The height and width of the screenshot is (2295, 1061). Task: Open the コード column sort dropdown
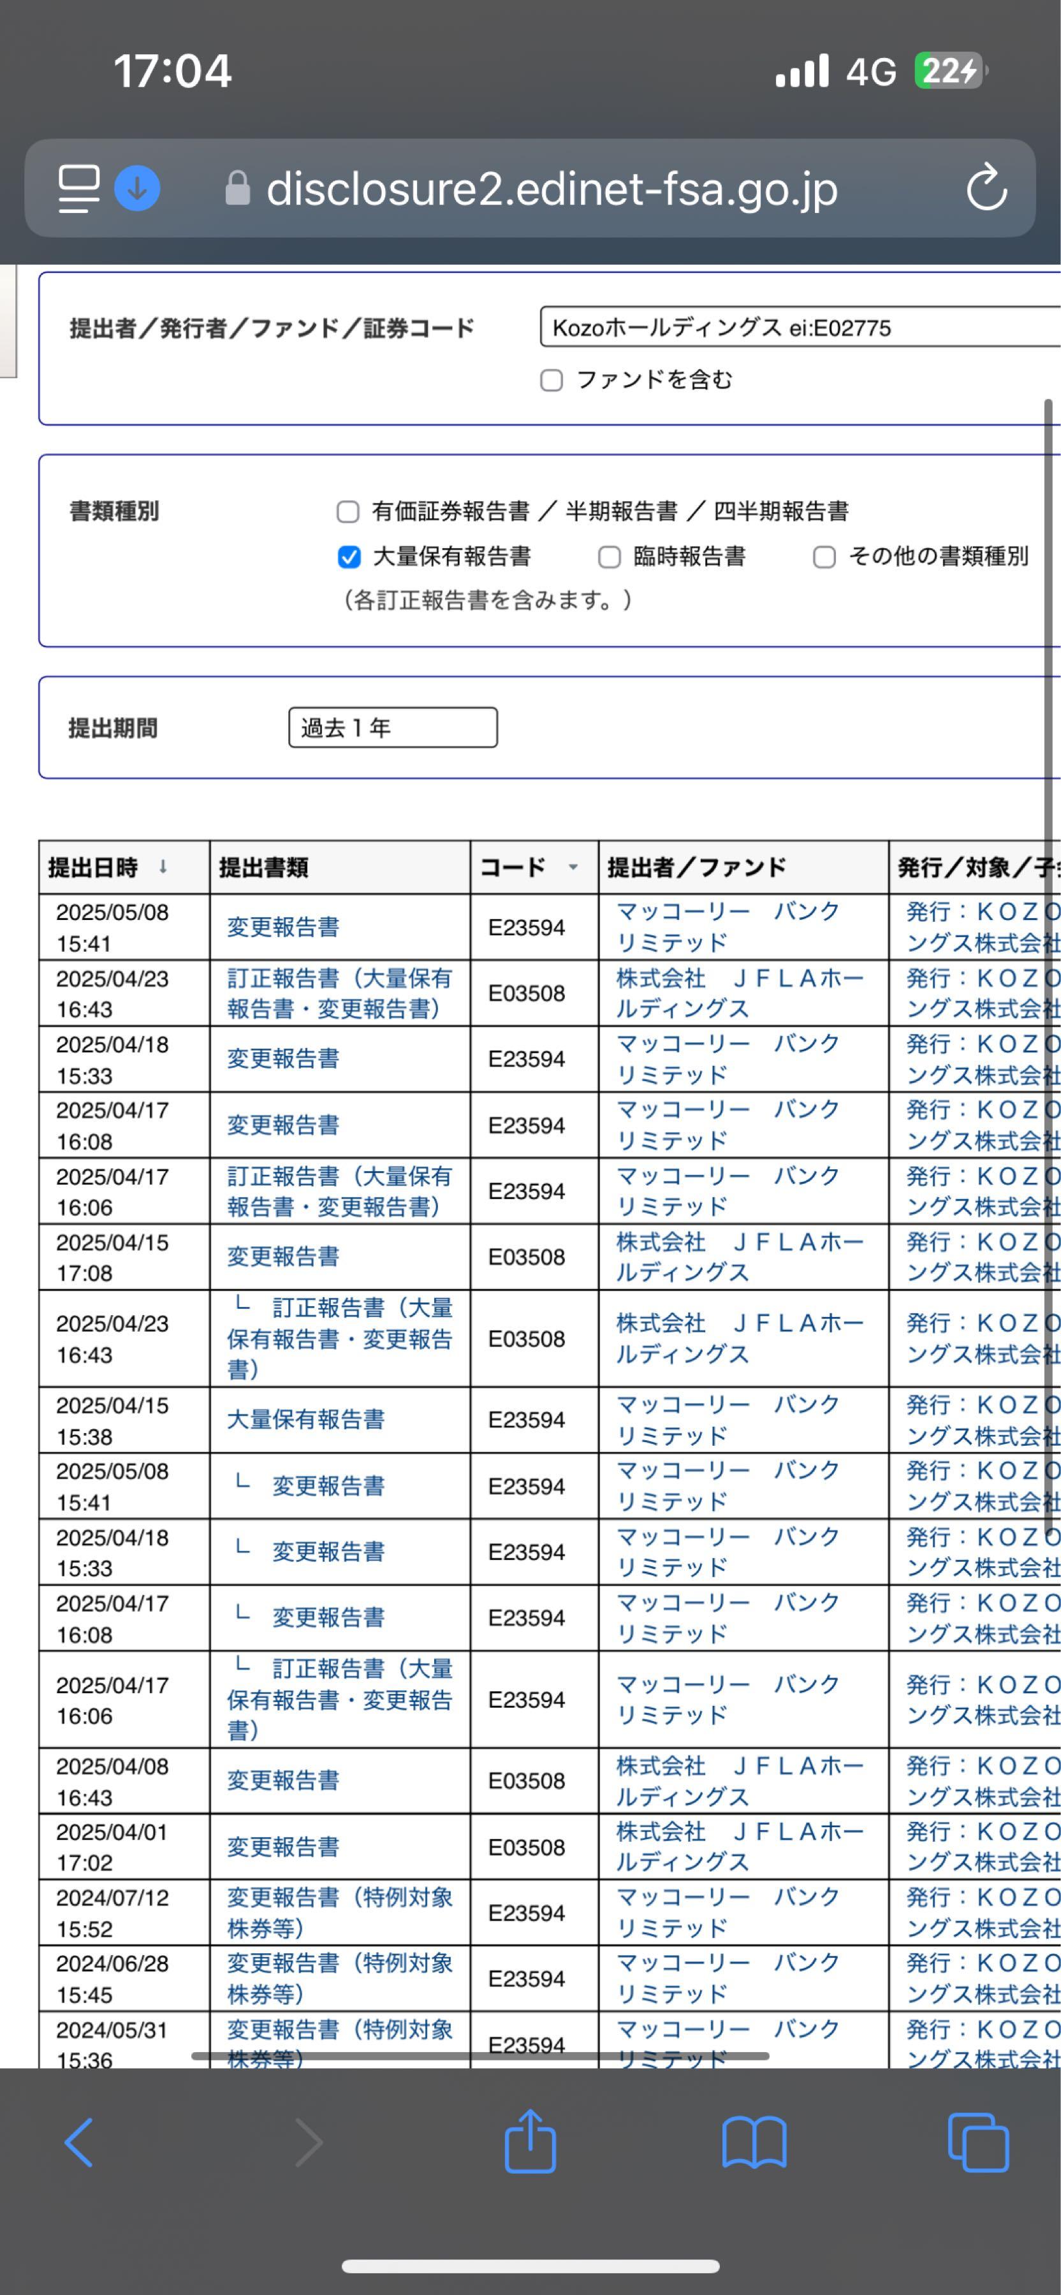coord(571,868)
